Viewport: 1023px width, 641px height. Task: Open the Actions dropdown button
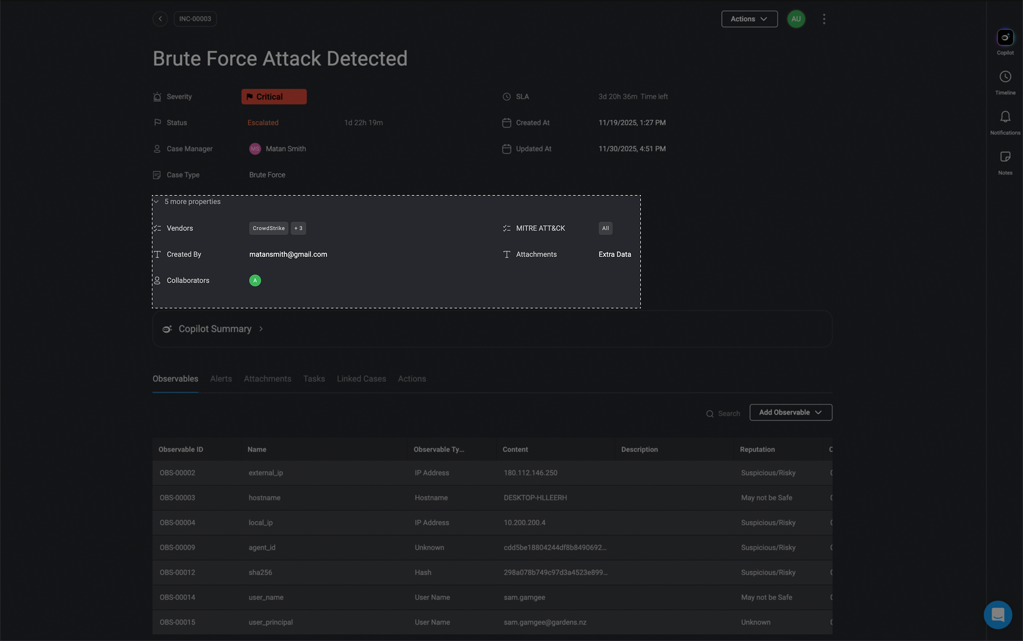(749, 19)
